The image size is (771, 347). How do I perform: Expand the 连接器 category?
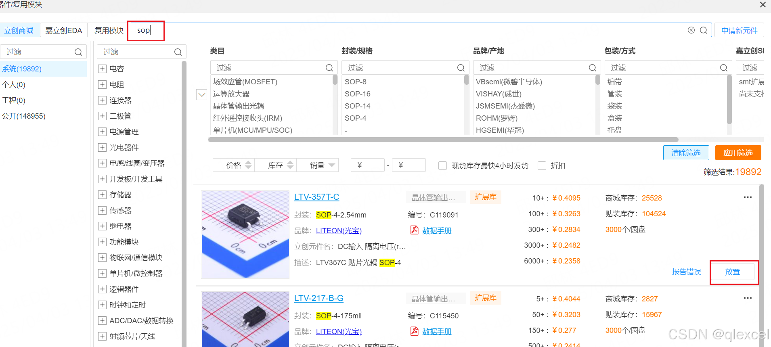[102, 100]
